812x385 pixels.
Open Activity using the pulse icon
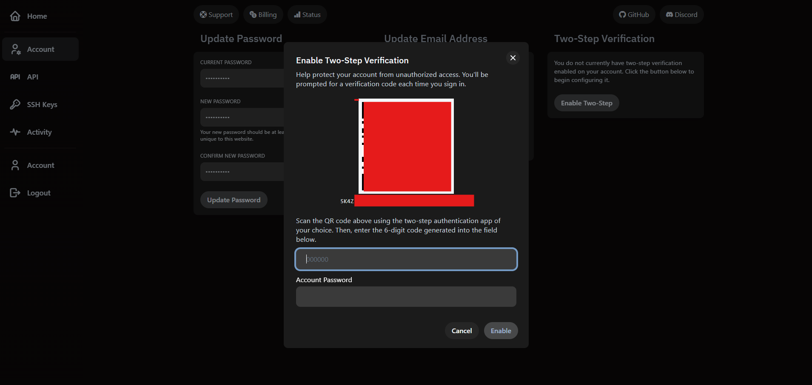(x=15, y=132)
